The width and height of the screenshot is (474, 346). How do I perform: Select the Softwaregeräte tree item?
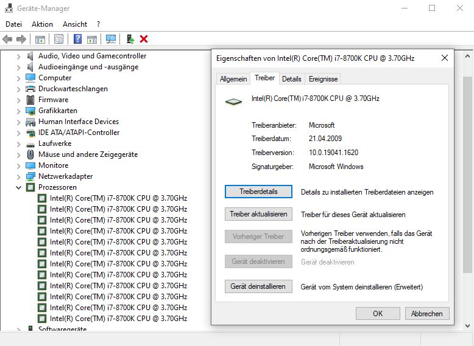(62, 328)
